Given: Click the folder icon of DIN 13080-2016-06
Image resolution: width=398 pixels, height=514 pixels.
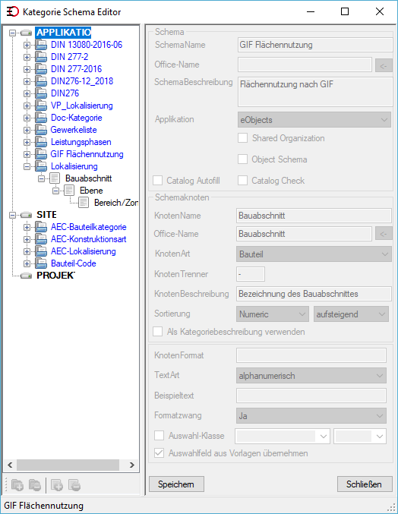Looking at the screenshot, I should coord(41,45).
